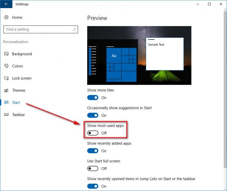Open Taskbar settings label

pyautogui.click(x=18, y=115)
